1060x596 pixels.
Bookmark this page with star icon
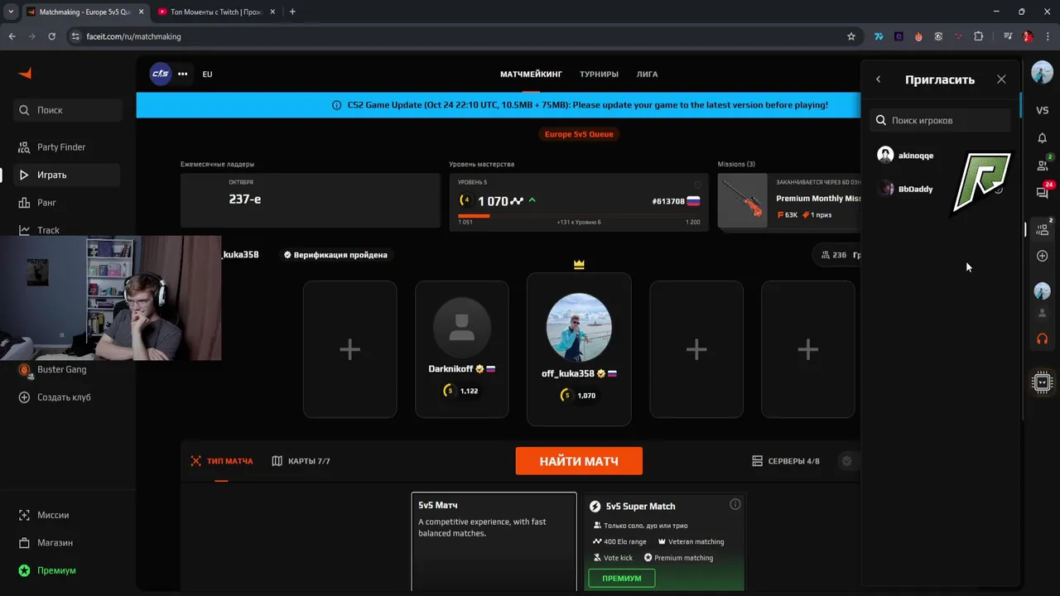(851, 36)
